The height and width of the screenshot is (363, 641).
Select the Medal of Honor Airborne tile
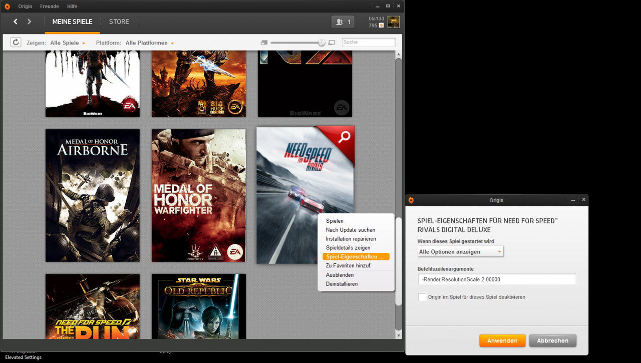[x=93, y=195]
